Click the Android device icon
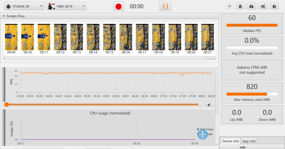This screenshot has height=149, width=285. point(8,7)
